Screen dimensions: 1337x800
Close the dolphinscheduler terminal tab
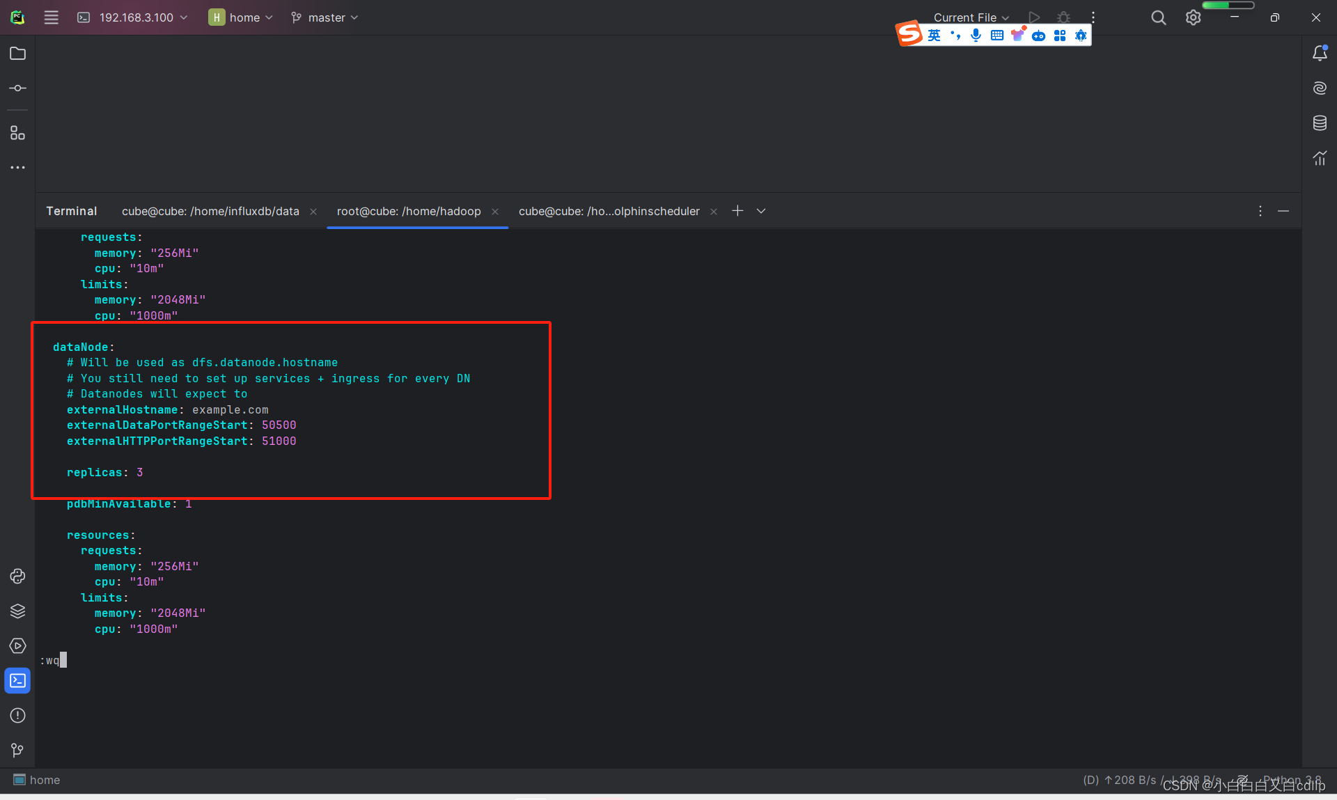click(x=714, y=212)
